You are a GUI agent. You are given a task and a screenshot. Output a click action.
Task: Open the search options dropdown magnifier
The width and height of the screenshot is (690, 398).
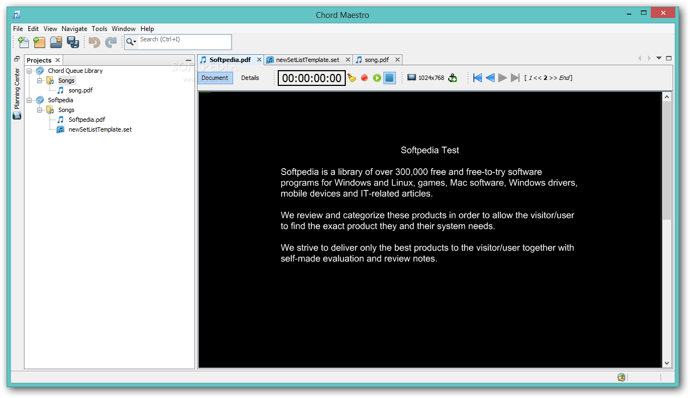[131, 42]
